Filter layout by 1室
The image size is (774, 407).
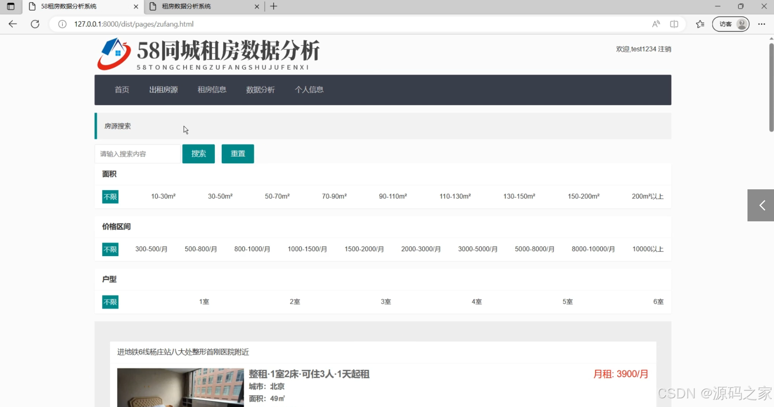[x=204, y=302]
